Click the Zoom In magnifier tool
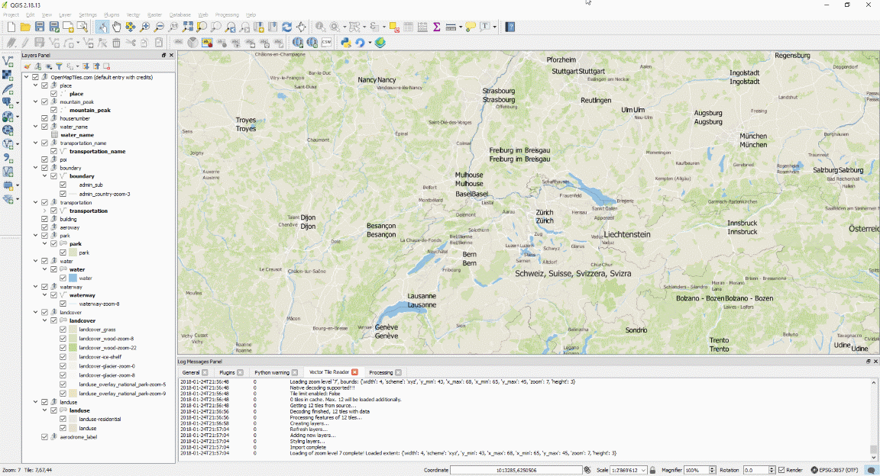Screen dimensions: 880x476 click(x=145, y=27)
